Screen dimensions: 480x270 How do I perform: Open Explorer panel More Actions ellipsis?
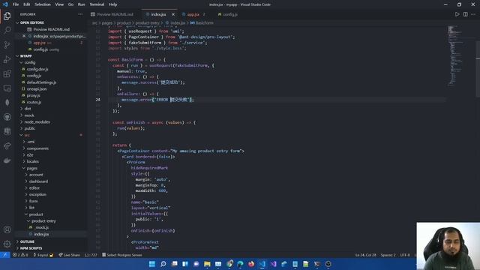click(x=80, y=14)
